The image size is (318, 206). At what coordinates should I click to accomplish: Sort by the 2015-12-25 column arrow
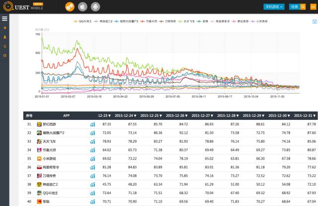160,116
